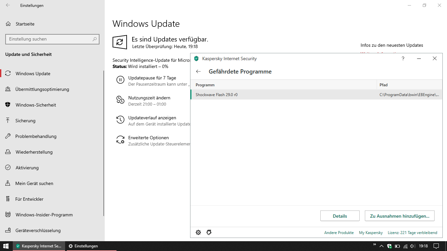Open My Kaspersky link
The width and height of the screenshot is (447, 251).
[371, 233]
